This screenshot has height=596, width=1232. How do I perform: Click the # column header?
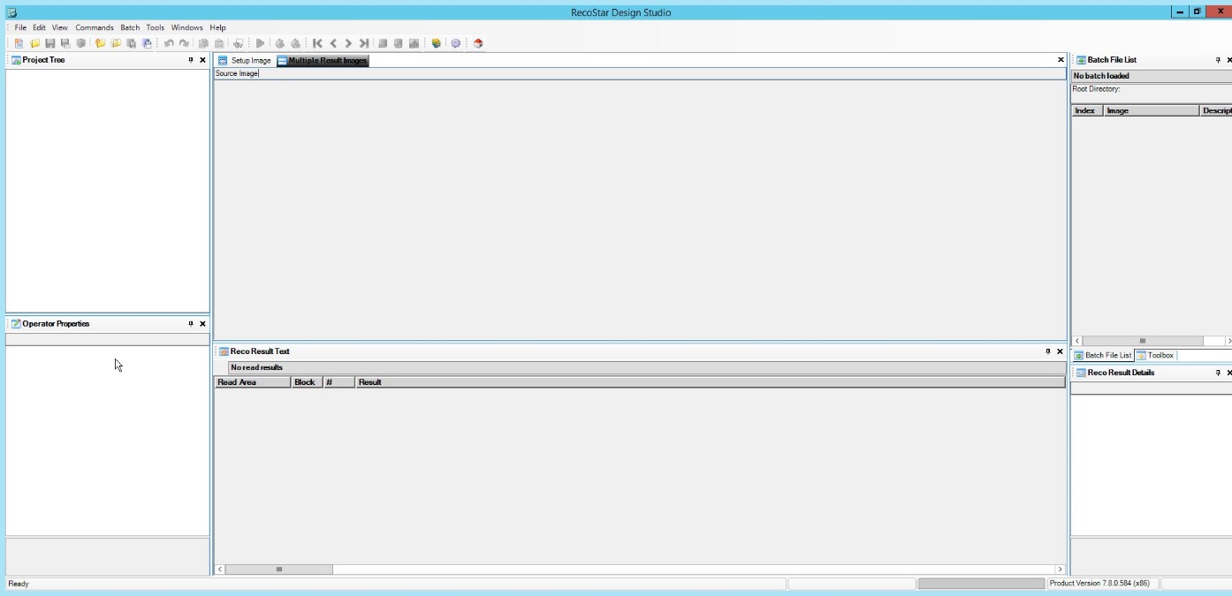(x=338, y=382)
